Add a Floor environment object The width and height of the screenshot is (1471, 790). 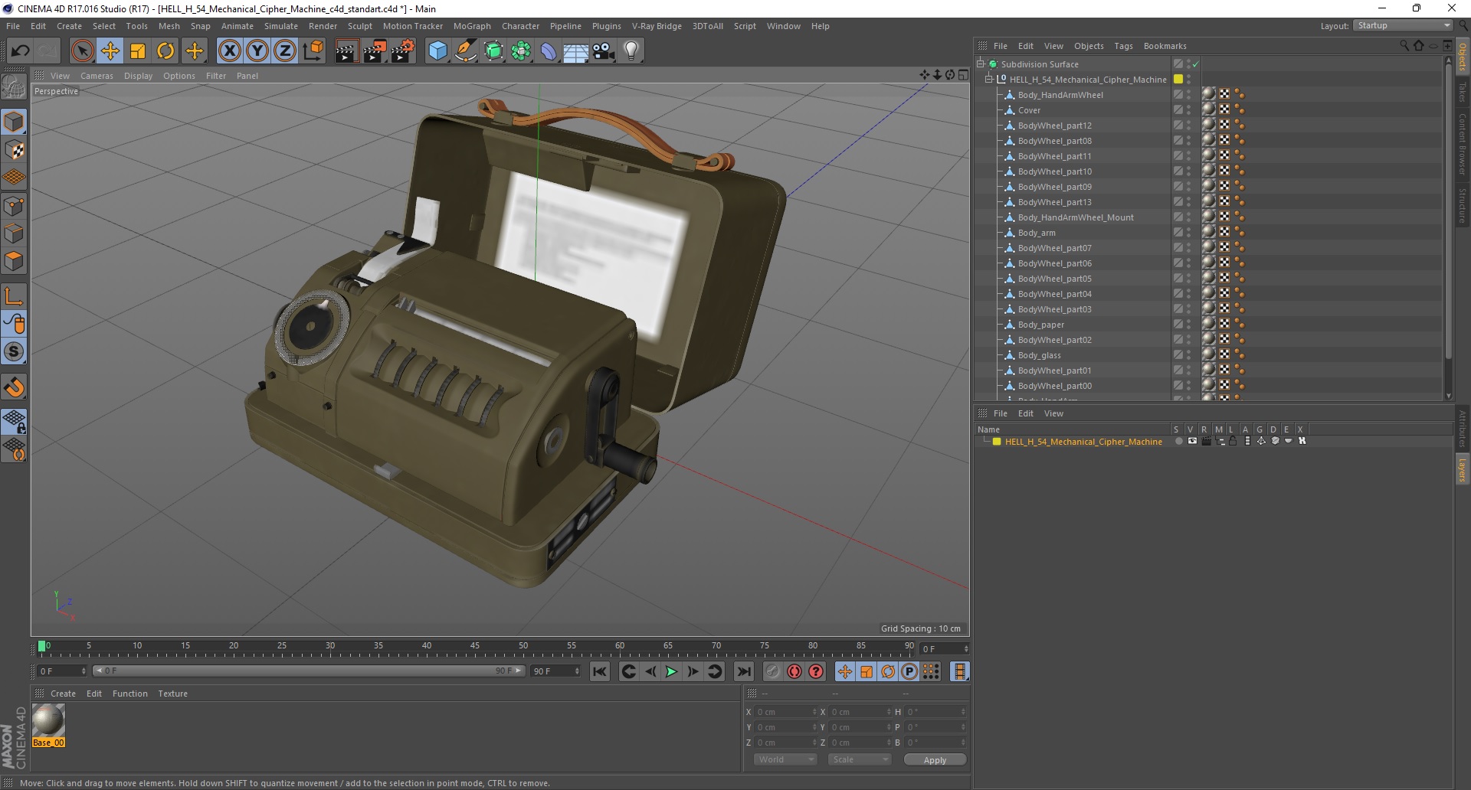(x=575, y=51)
